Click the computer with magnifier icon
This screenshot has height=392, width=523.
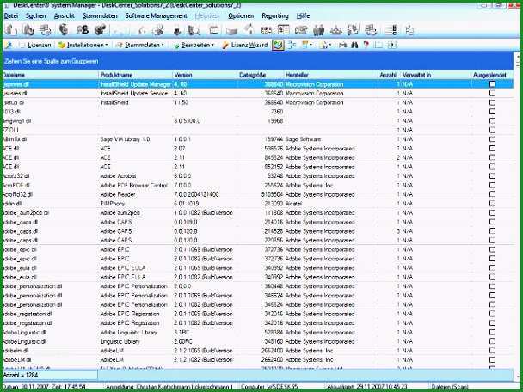tap(194, 30)
